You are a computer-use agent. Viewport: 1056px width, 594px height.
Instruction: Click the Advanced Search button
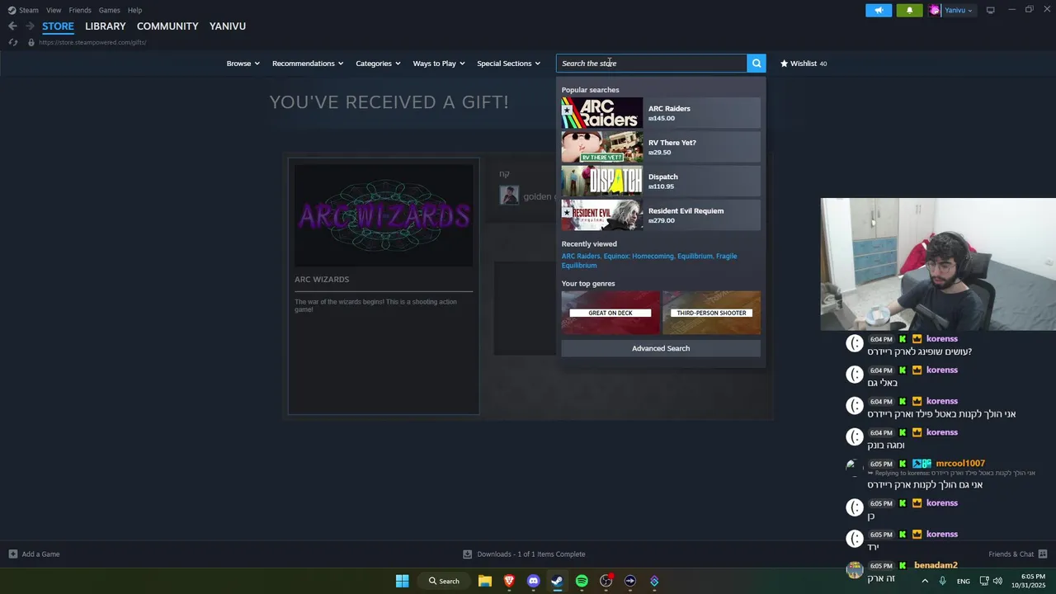pyautogui.click(x=661, y=348)
